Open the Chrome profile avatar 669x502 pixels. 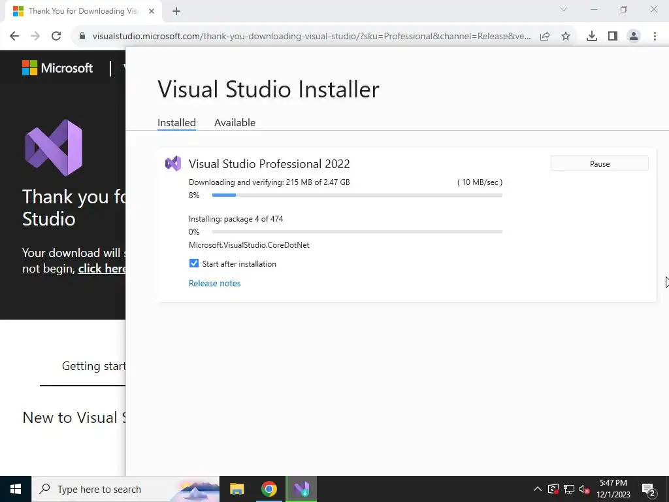point(634,37)
